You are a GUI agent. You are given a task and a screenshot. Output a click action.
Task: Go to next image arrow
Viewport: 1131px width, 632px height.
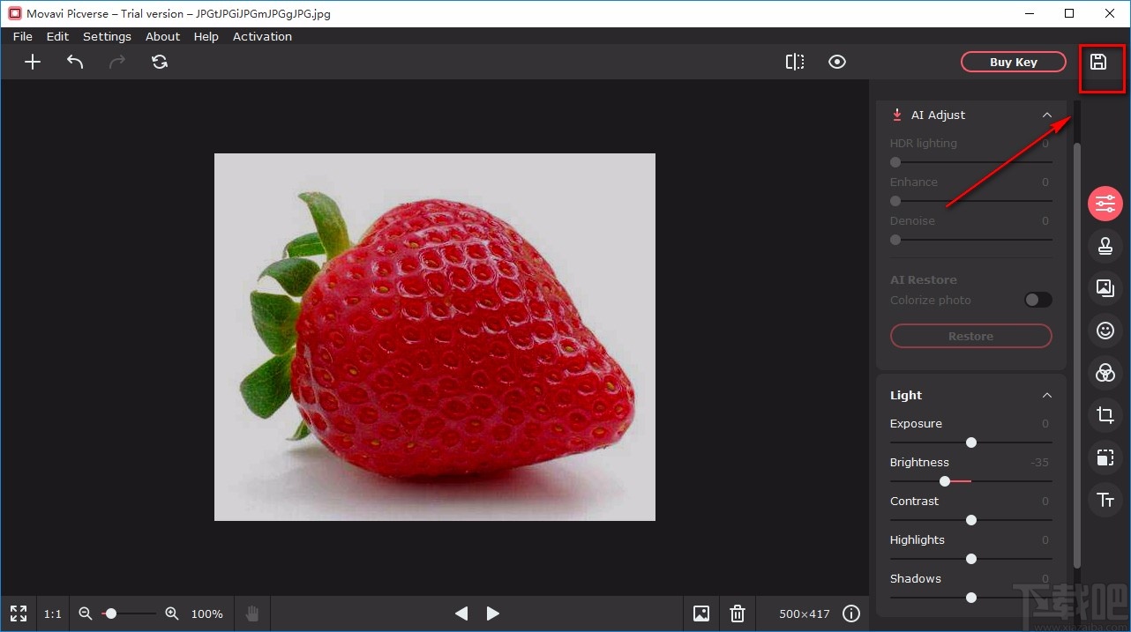pos(493,613)
